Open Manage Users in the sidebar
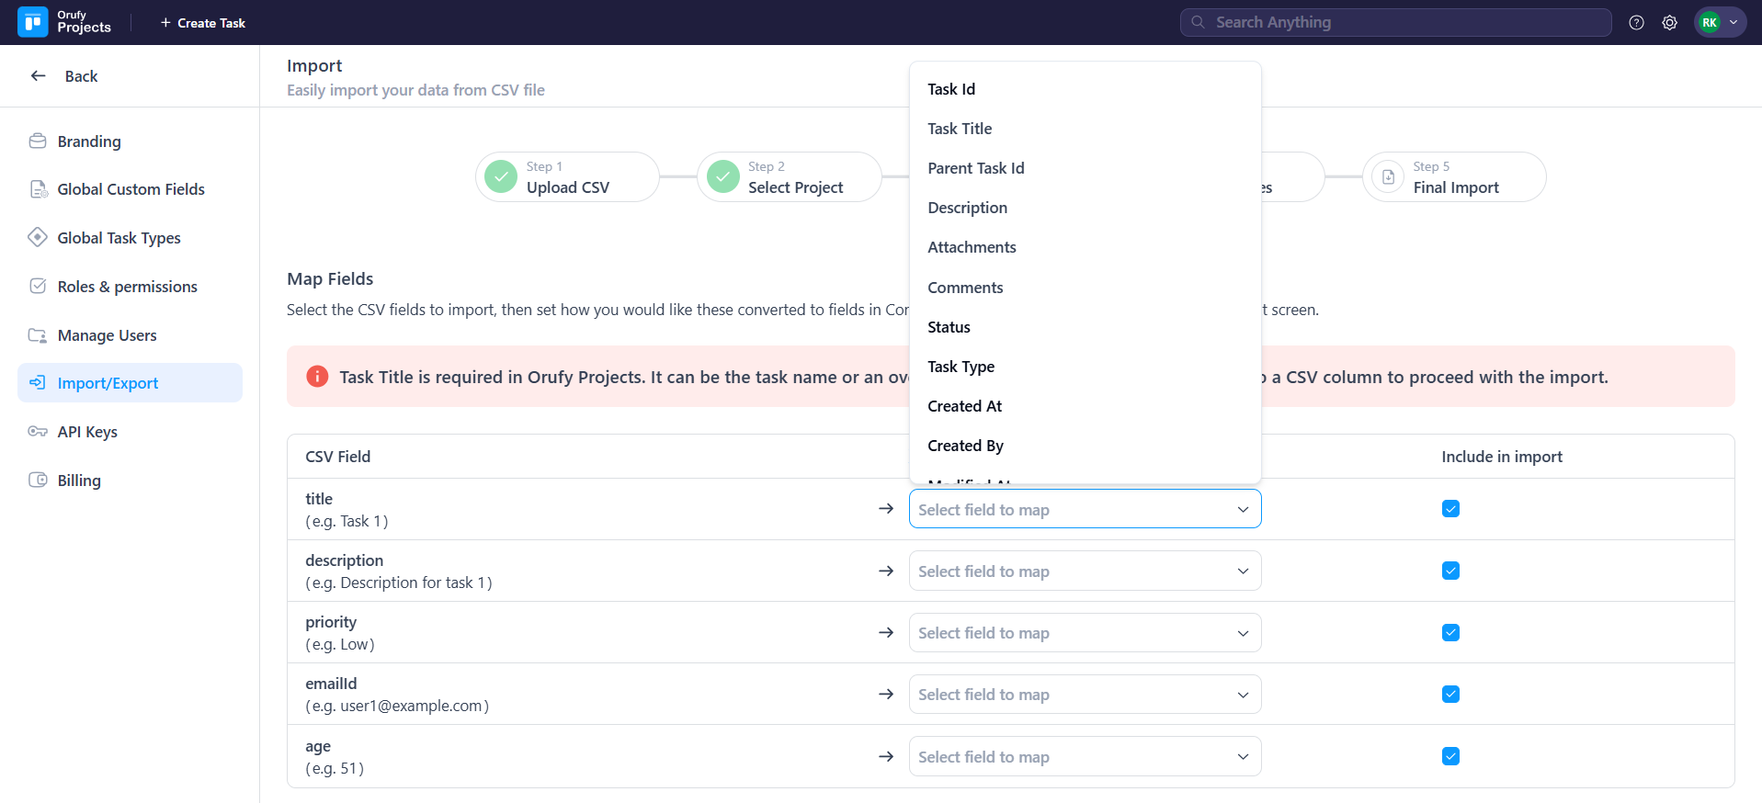Screen dimensions: 1762x803 (107, 335)
